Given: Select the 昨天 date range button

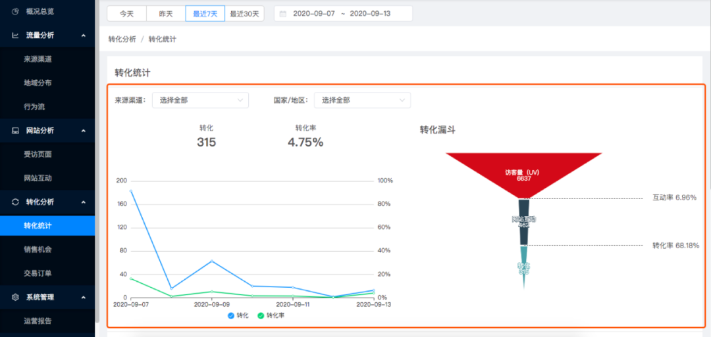Looking at the screenshot, I should 166,14.
